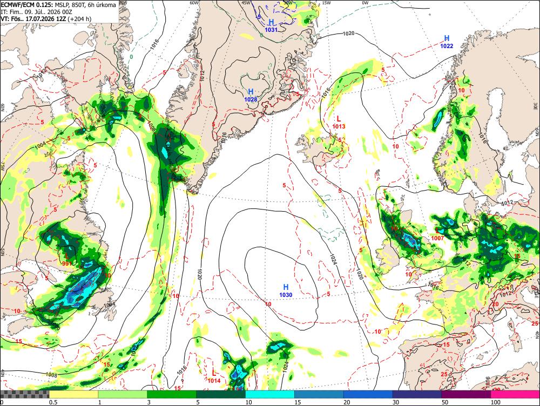Image resolution: width=540 pixels, height=406 pixels.
Task: Click the H 1031 high pressure label
Action: (x=271, y=26)
